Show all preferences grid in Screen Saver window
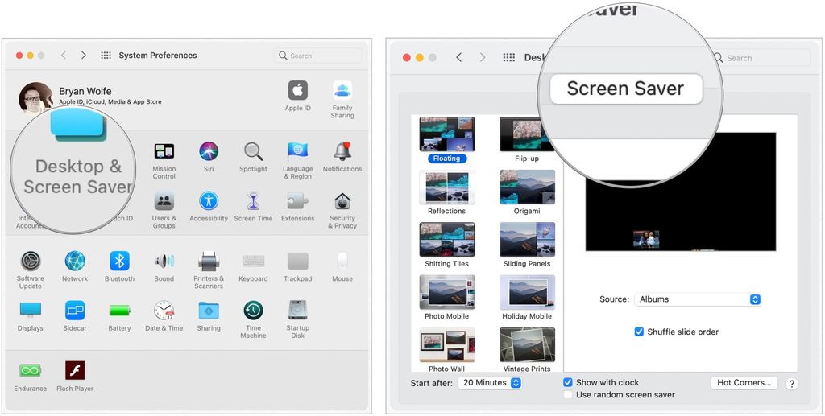Viewport: 825px width, 416px height. [x=509, y=58]
